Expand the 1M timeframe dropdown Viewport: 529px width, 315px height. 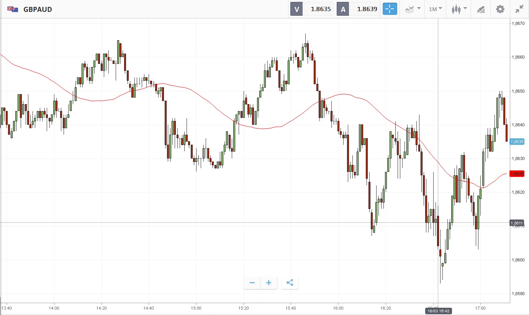(x=435, y=9)
